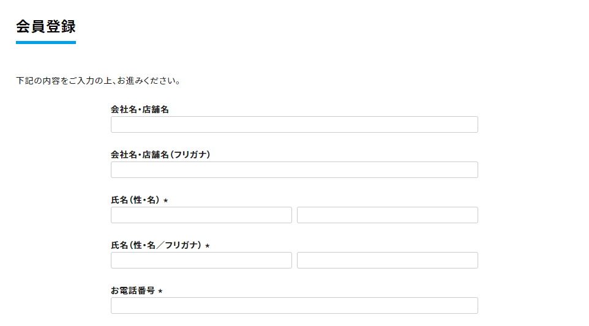This screenshot has width=589, height=326.
Task: Click the お電話番号 label text
Action: (x=132, y=291)
